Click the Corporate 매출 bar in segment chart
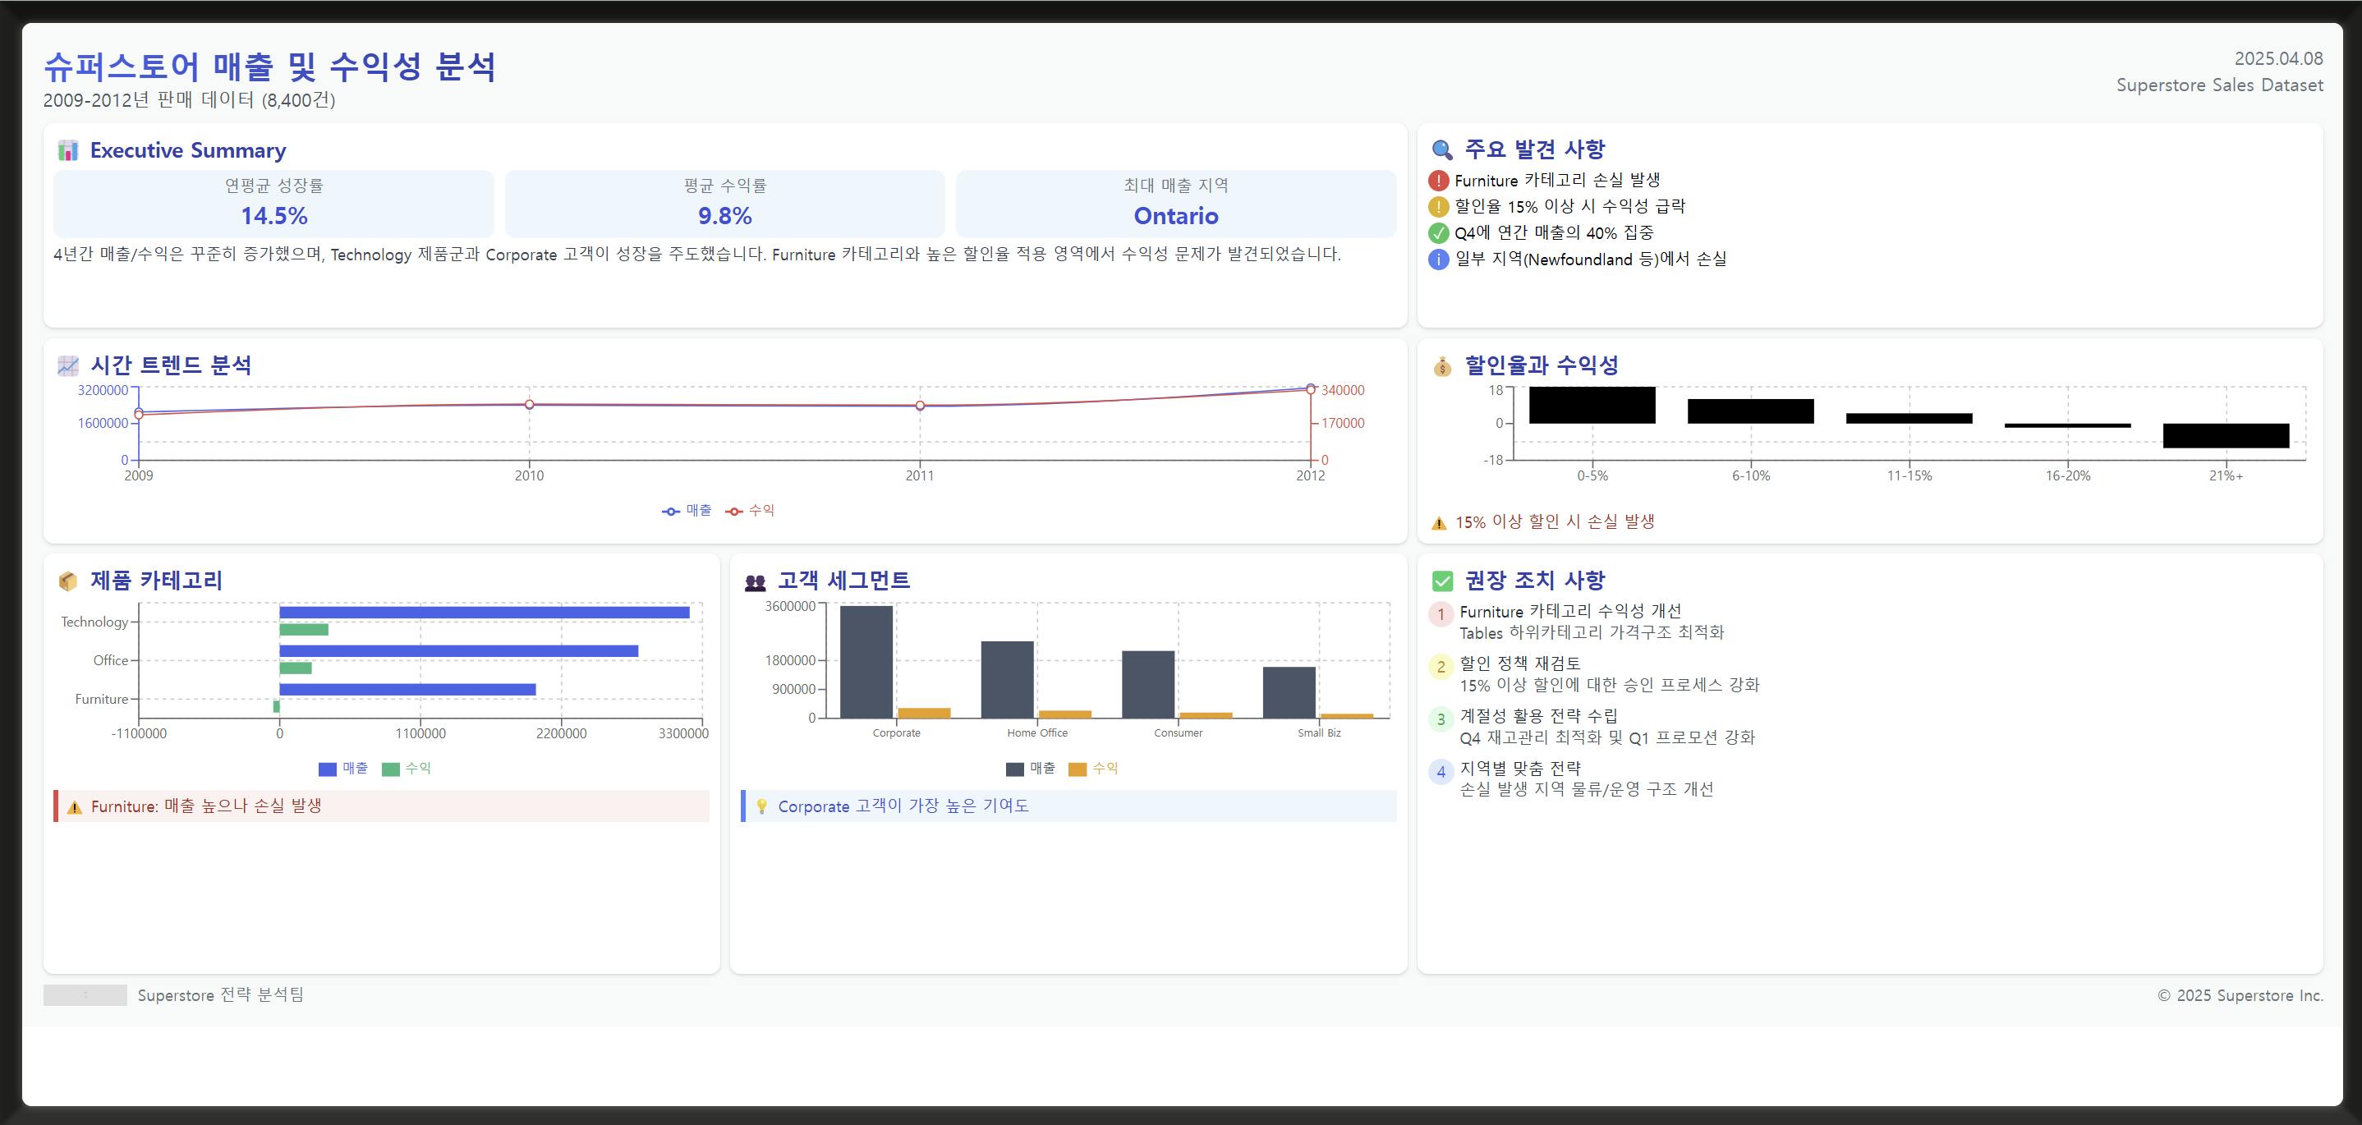The width and height of the screenshot is (2362, 1125). [866, 661]
